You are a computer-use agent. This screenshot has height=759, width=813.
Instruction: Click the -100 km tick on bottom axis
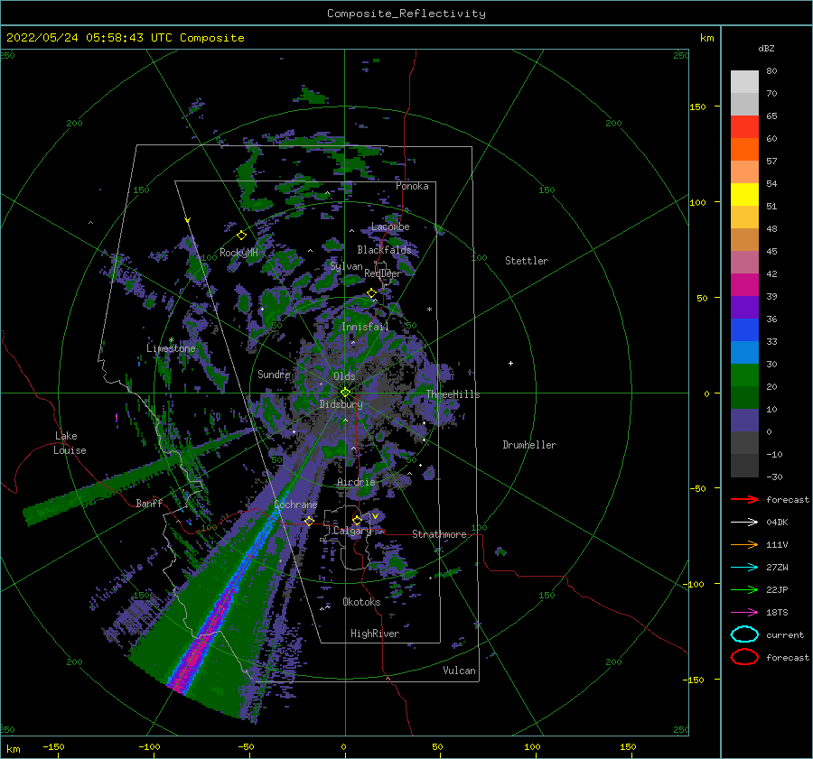[x=149, y=746]
